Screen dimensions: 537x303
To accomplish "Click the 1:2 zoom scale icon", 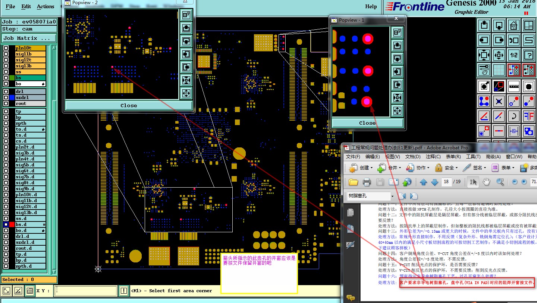I will coord(514,55).
